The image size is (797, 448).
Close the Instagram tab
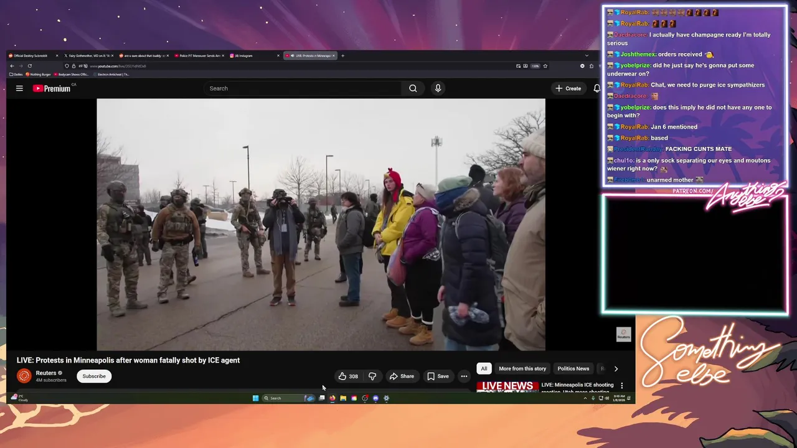pos(278,55)
